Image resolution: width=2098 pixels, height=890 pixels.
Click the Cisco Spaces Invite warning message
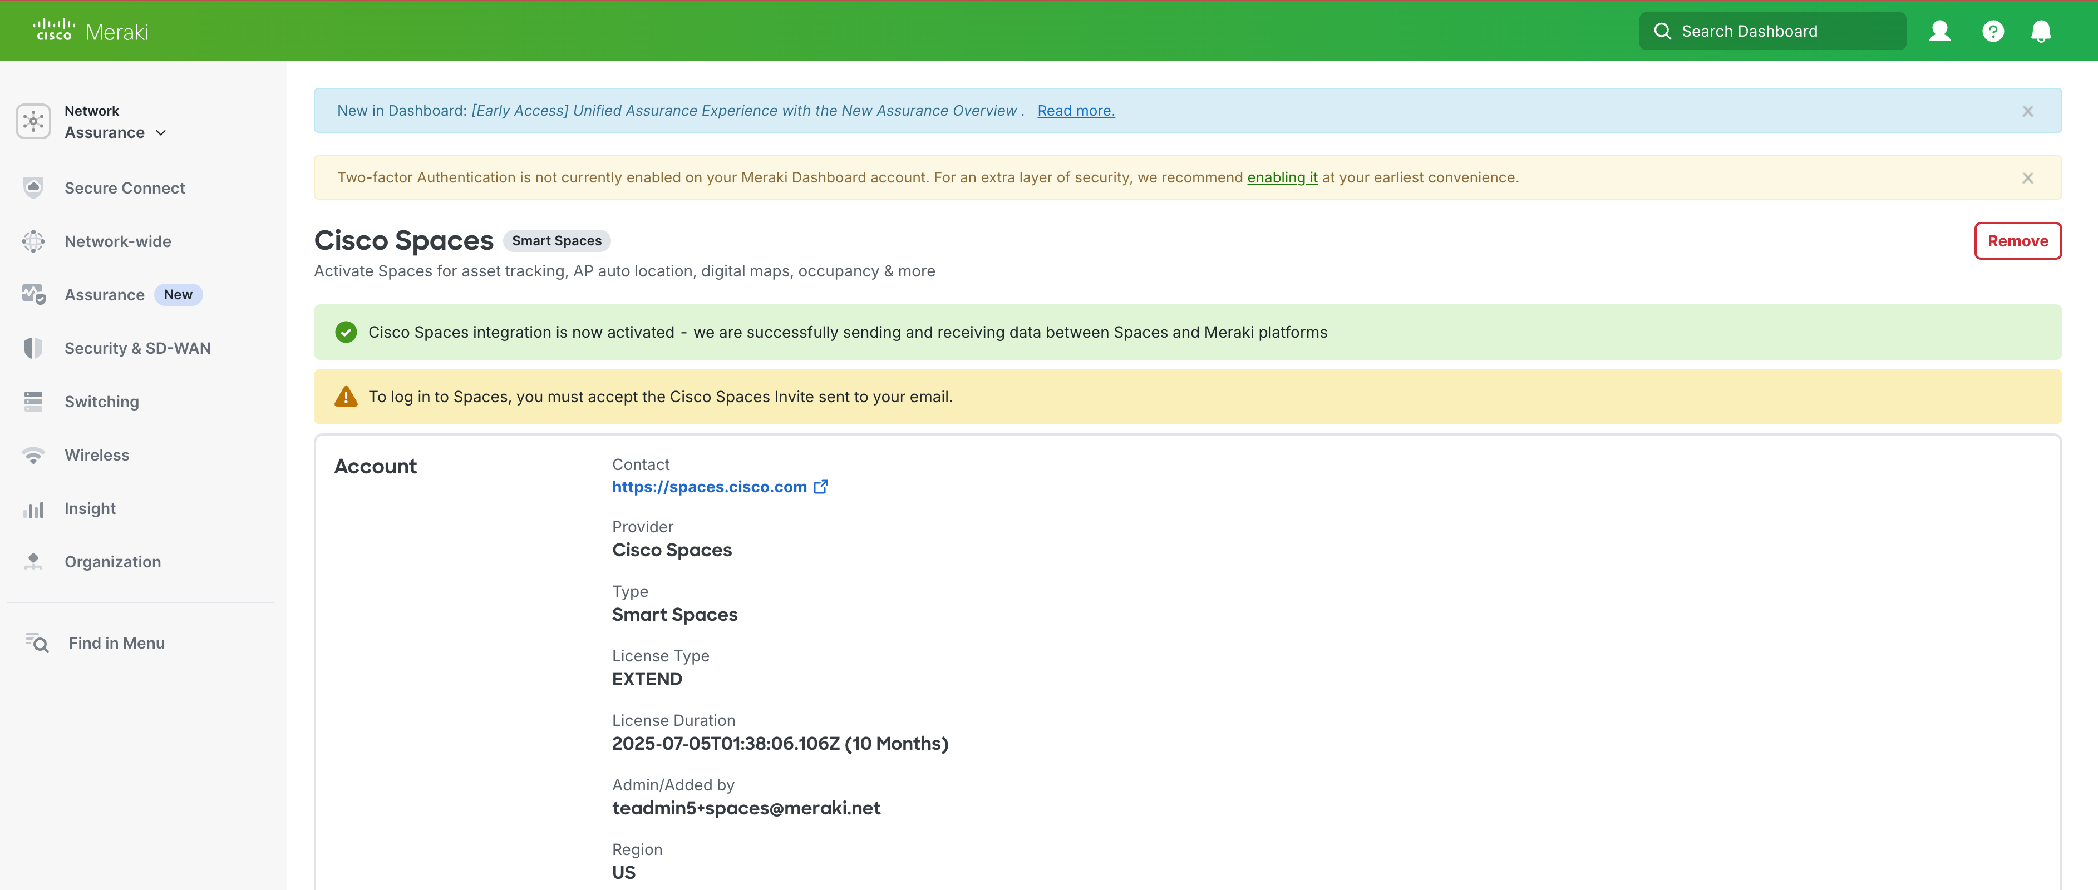pyautogui.click(x=661, y=397)
